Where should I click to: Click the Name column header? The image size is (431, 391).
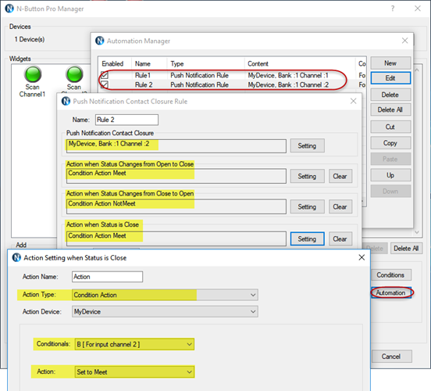[149, 63]
